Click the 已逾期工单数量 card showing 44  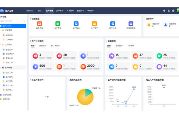pyautogui.click(x=166, y=67)
